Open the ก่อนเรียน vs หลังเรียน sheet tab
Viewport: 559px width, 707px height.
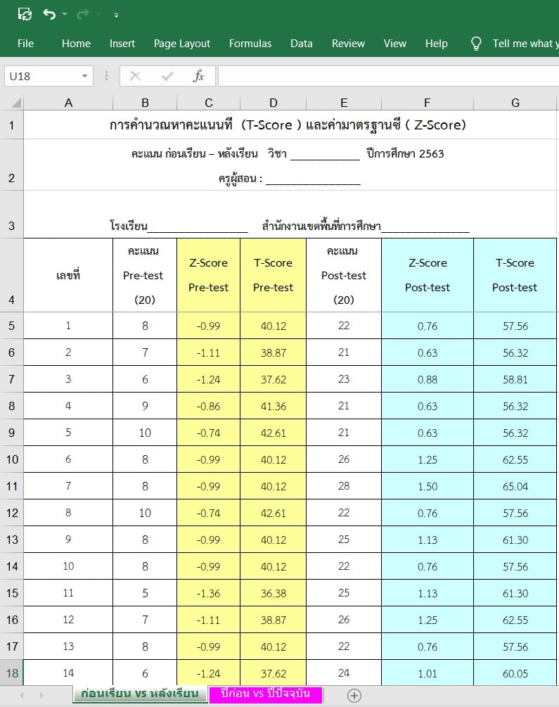coord(140,694)
